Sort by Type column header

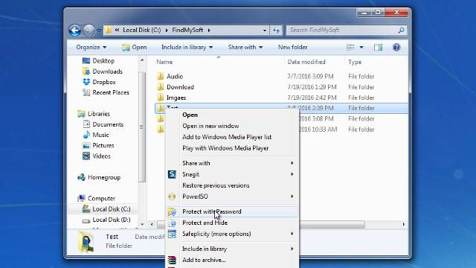[x=355, y=62]
